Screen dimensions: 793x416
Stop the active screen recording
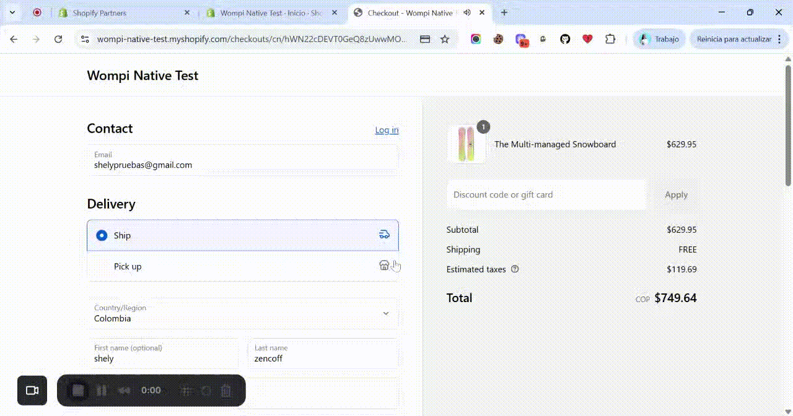(77, 390)
